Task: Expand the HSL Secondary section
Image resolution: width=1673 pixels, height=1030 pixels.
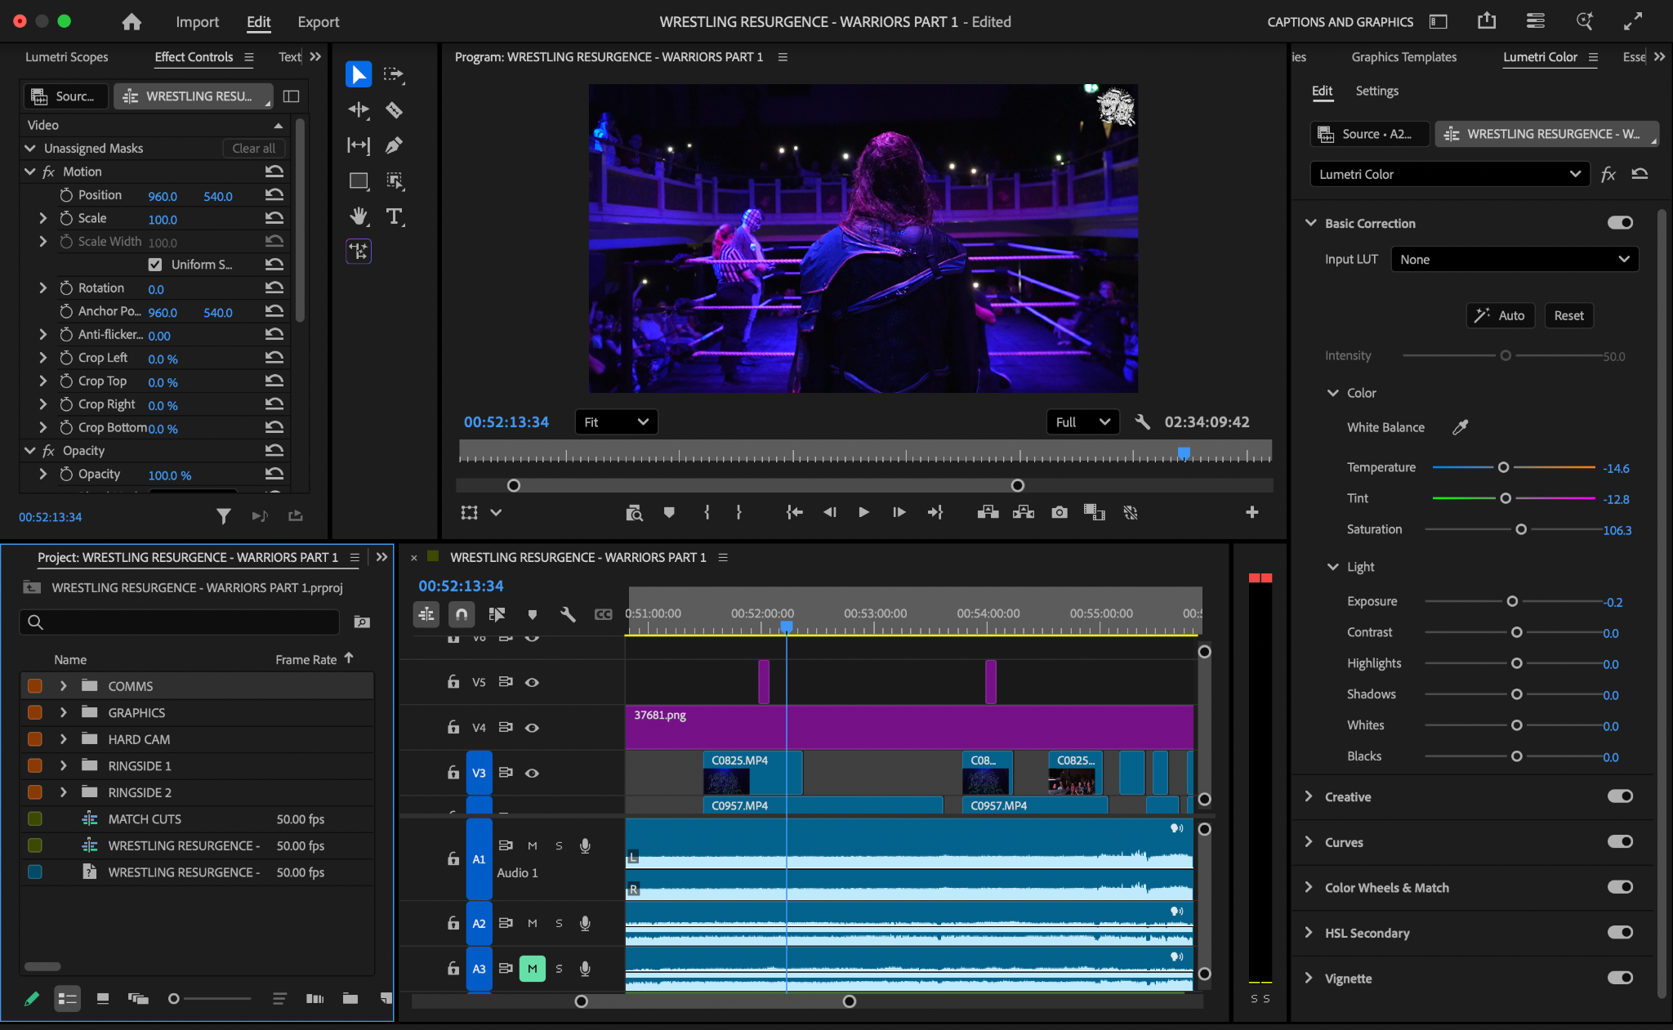Action: [1309, 933]
